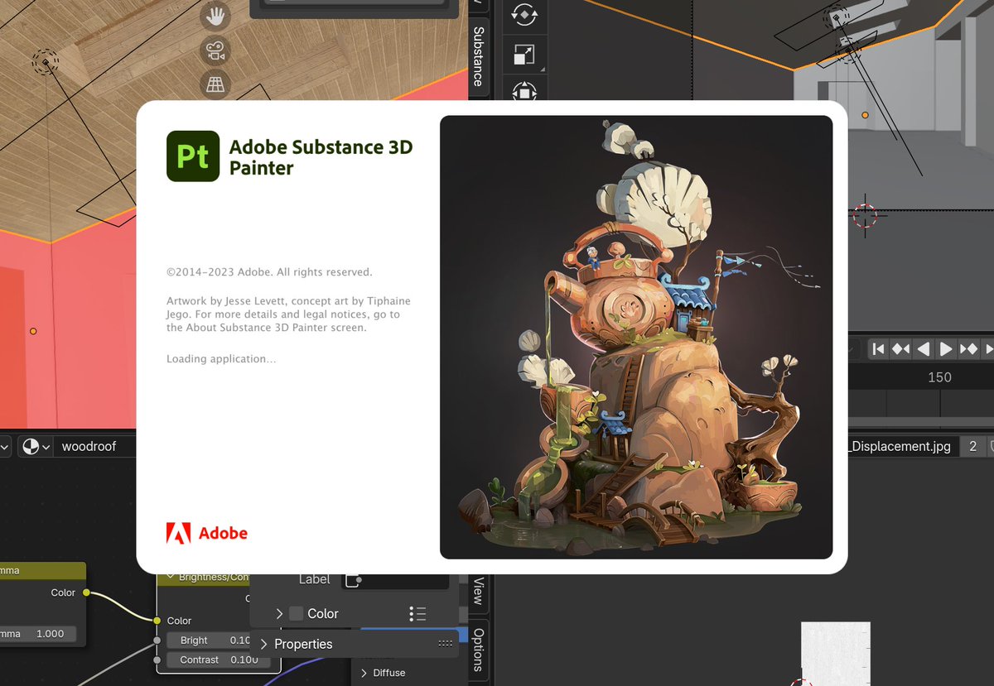994x686 pixels.
Task: Expand the Color panel in node sidebar
Action: tap(279, 613)
